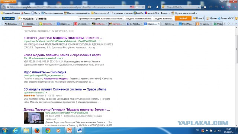Image resolution: width=238 pixels, height=134 pixels.
Task: Open the dropdown arrow beside the mail.ru logo
Action: point(17,18)
